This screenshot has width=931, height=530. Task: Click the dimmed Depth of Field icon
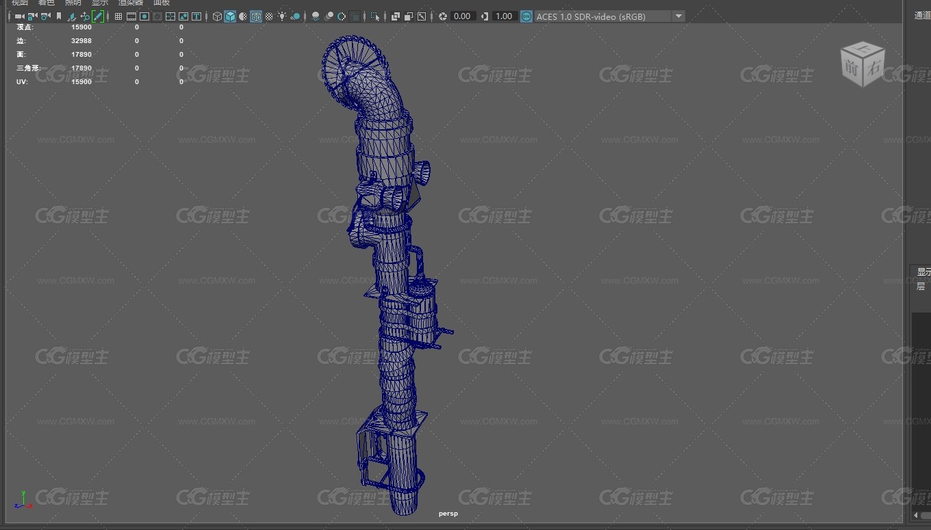click(355, 16)
